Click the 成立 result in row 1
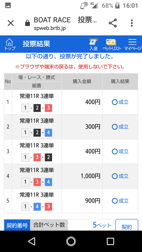This screenshot has height=252, width=142. [x=120, y=102]
